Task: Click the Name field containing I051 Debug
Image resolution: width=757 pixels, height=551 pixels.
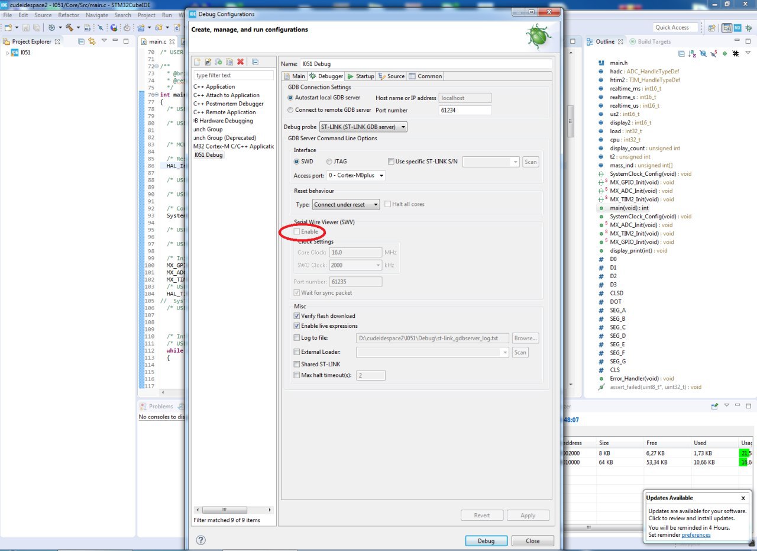Action: [x=426, y=64]
